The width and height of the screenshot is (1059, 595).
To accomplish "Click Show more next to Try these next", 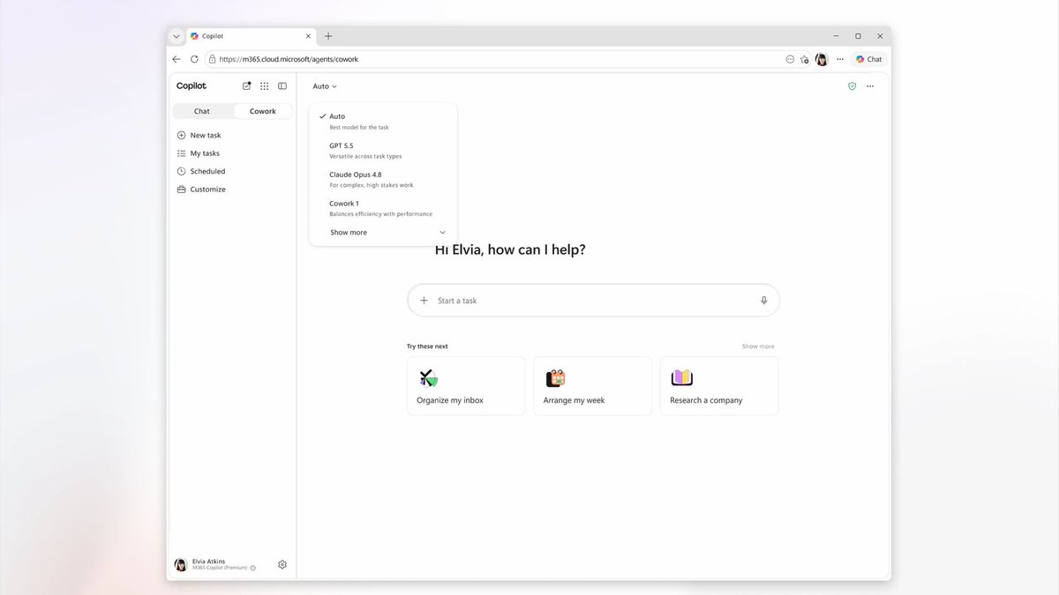I will [758, 346].
